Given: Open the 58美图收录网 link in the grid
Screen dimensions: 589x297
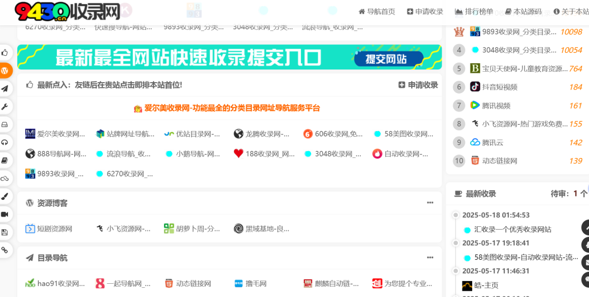Looking at the screenshot, I should pos(404,134).
